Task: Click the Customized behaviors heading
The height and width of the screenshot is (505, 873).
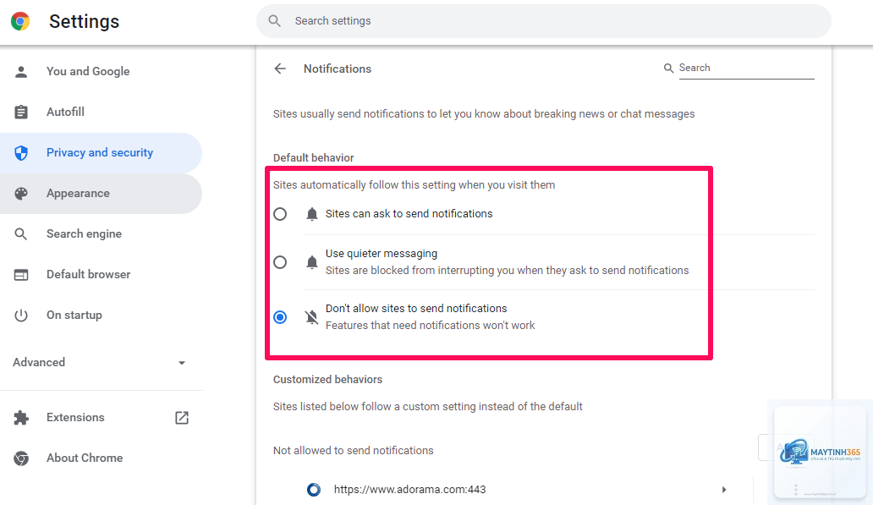Action: click(x=327, y=379)
